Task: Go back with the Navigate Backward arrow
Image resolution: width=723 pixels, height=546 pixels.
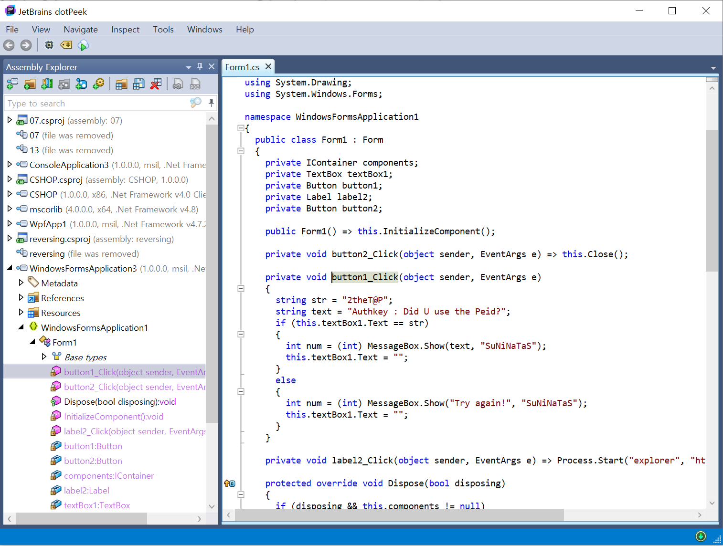Action: [x=9, y=45]
